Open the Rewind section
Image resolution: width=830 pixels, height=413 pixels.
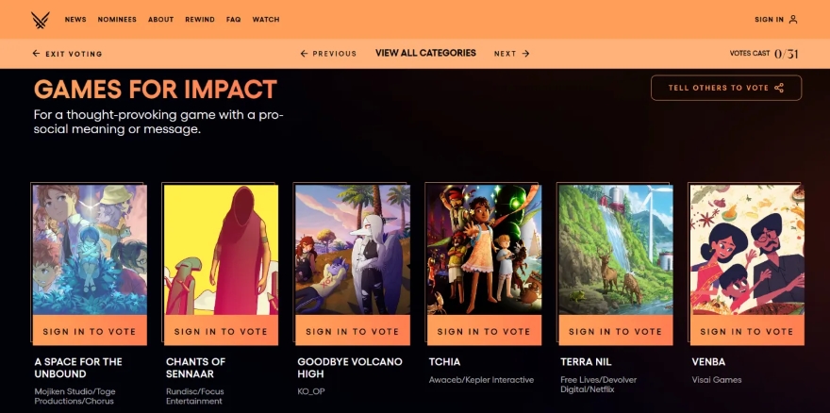(200, 20)
